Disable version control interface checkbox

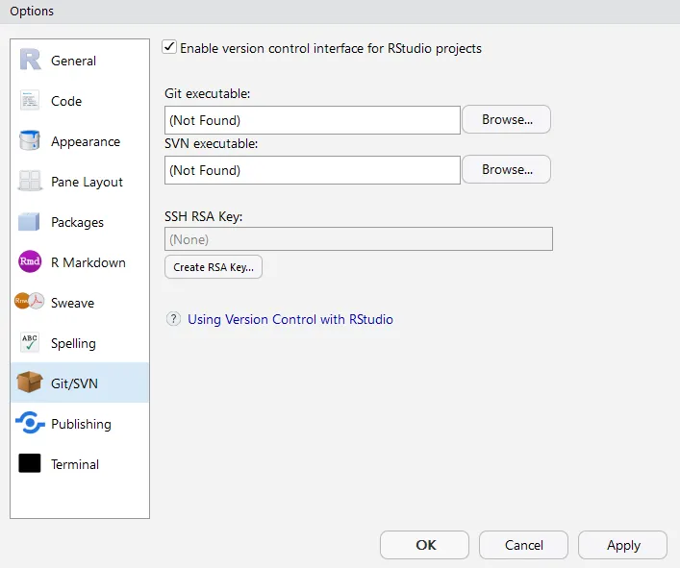pos(170,47)
